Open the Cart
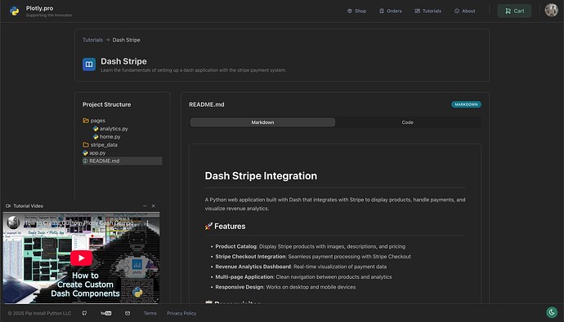 (514, 11)
